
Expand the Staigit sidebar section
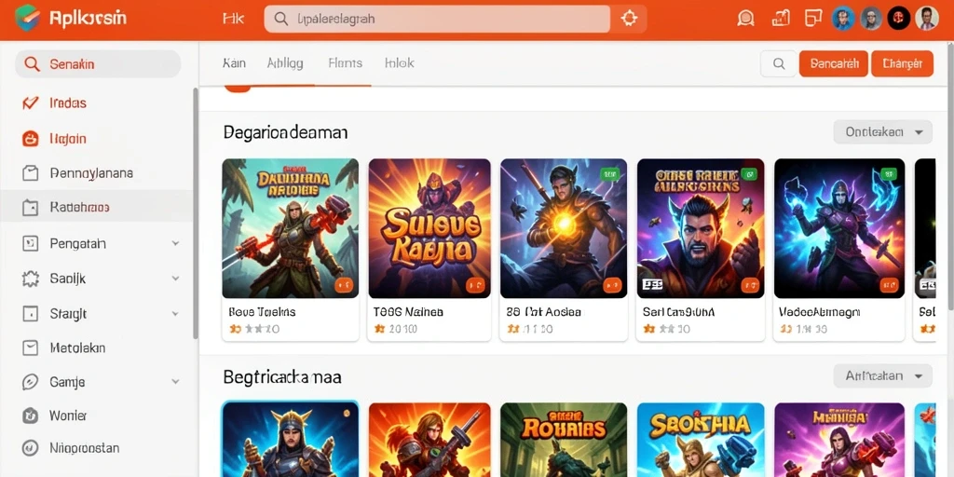pyautogui.click(x=175, y=314)
